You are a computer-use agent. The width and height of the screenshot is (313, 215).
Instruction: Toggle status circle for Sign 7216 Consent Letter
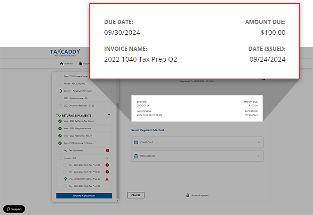click(60, 76)
